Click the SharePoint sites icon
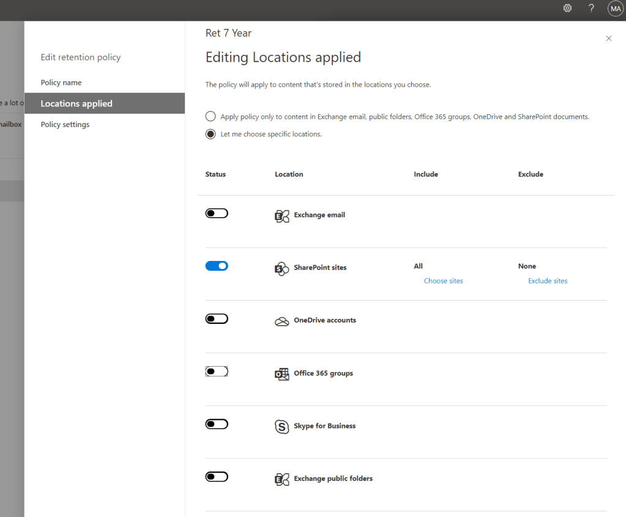This screenshot has width=626, height=517. pos(281,268)
